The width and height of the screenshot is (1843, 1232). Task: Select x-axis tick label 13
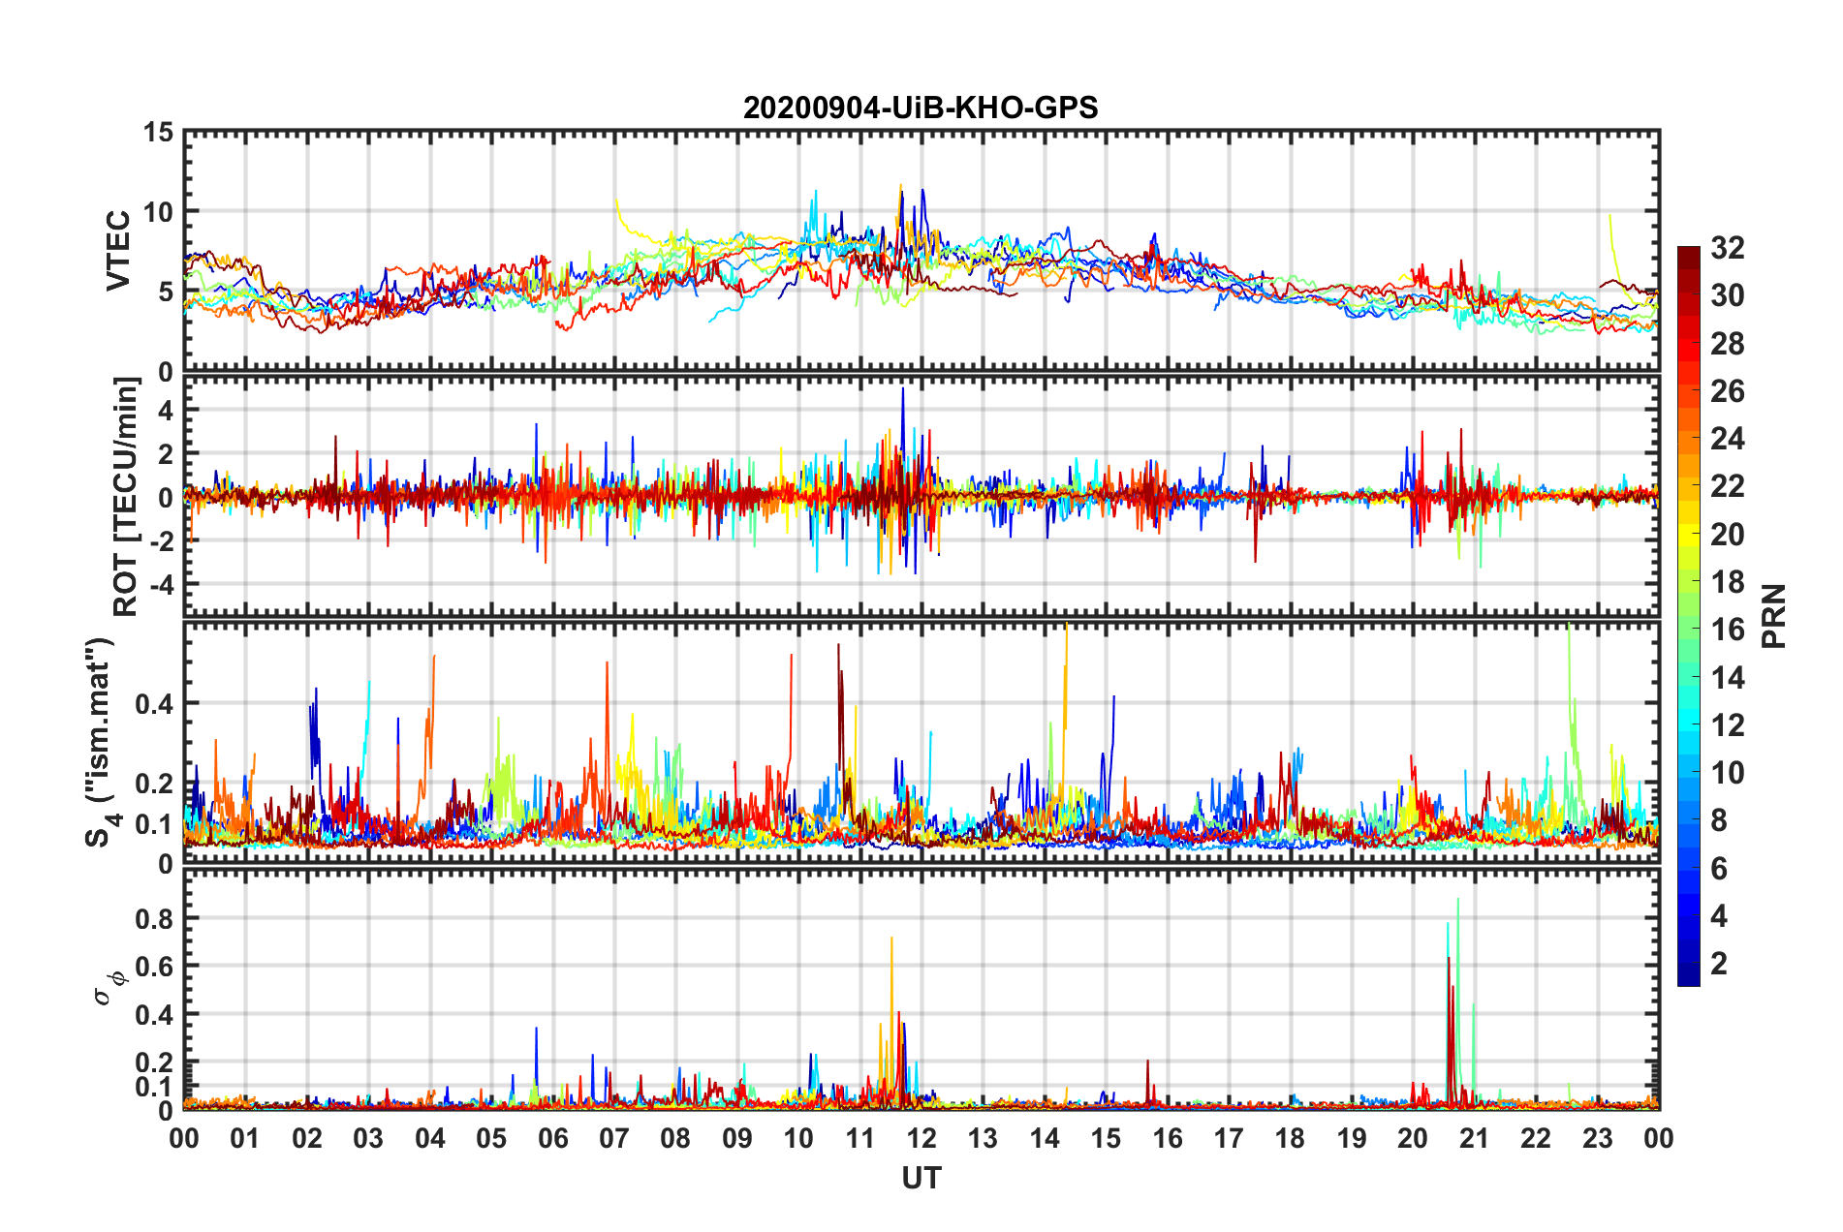(983, 1138)
